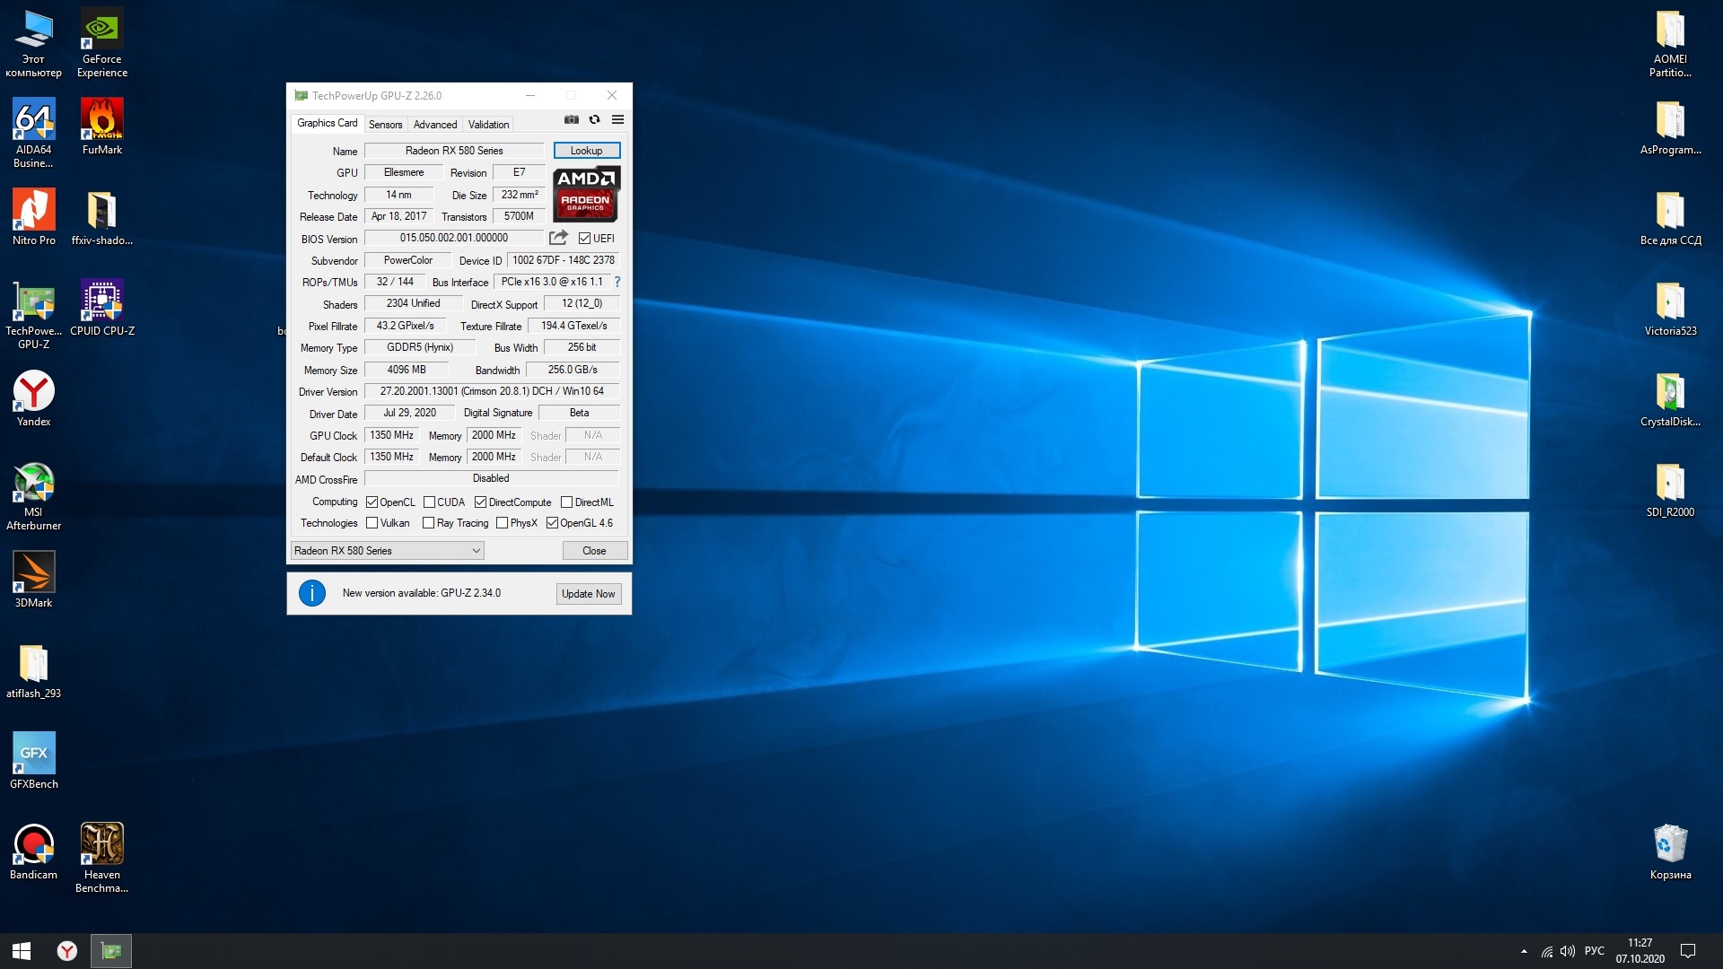Open the network icon in system tray
The height and width of the screenshot is (969, 1723).
1547,951
